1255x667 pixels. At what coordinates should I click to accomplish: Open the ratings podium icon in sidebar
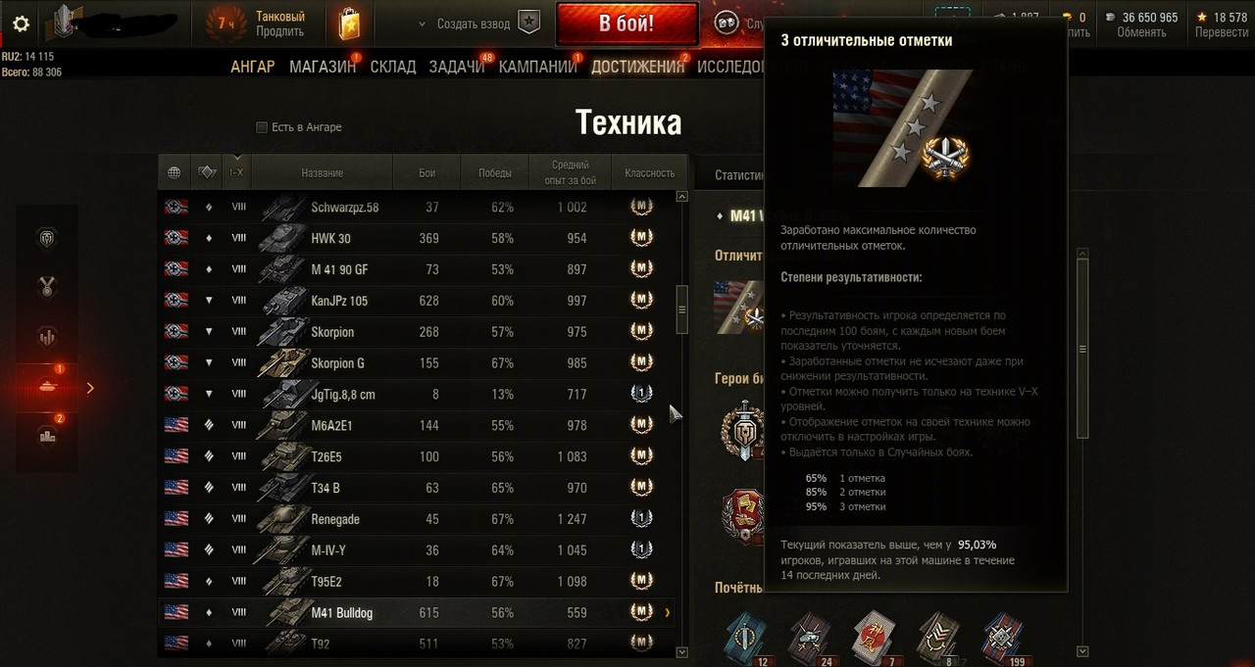click(46, 437)
